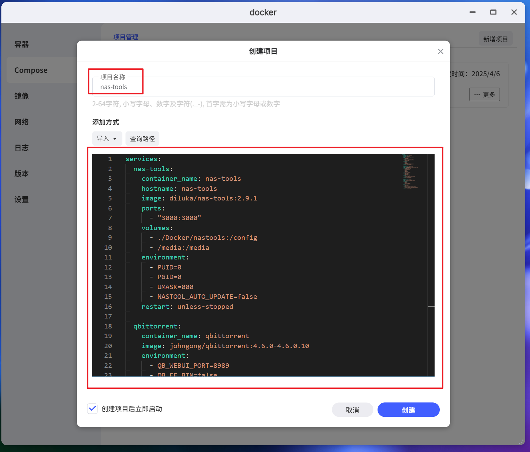Click the NASTOOL_AUTO_UPDATE=false line
Image resolution: width=530 pixels, height=452 pixels.
tap(204, 297)
